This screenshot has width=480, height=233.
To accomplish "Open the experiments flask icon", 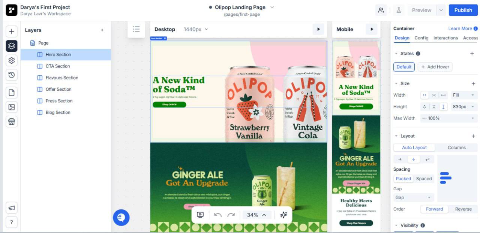I will (x=399, y=10).
